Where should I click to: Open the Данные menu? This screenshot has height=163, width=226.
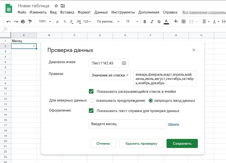click(101, 12)
